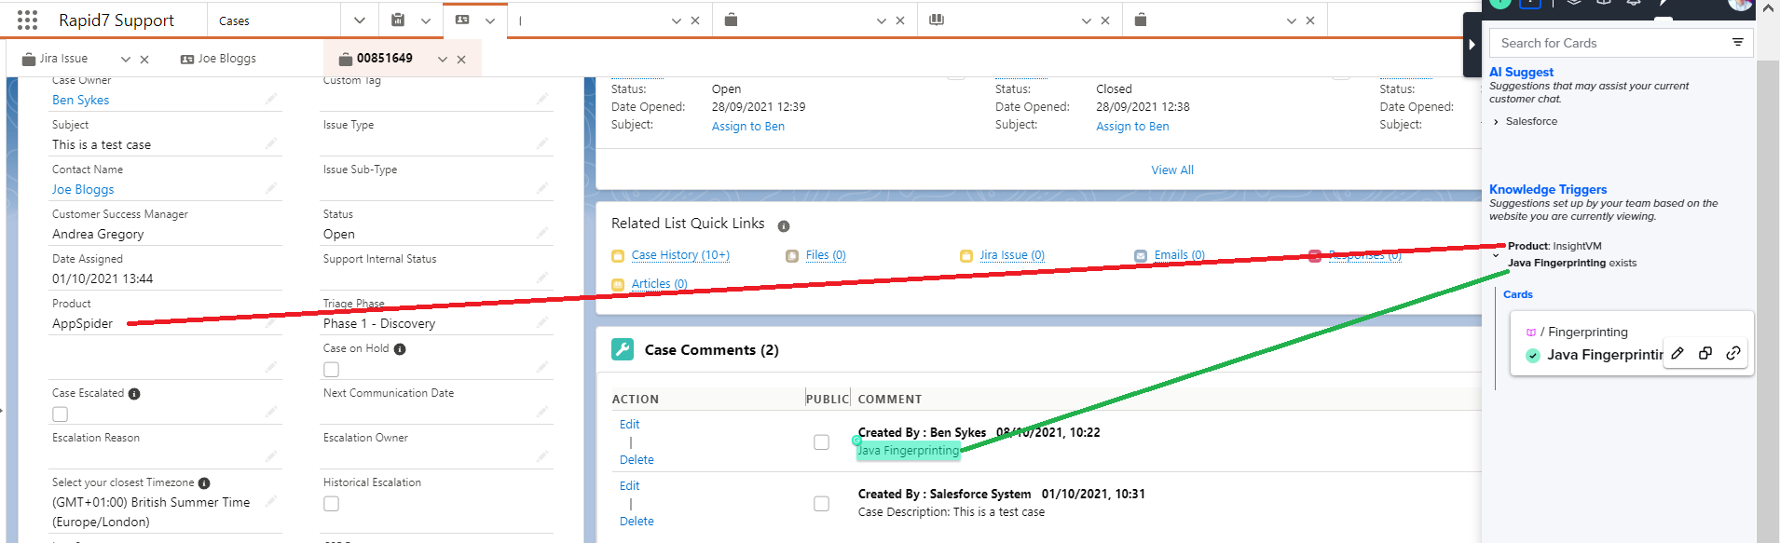Screen dimensions: 1780x543
Task: Open dropdown next to contact card tab
Action: pyautogui.click(x=491, y=20)
